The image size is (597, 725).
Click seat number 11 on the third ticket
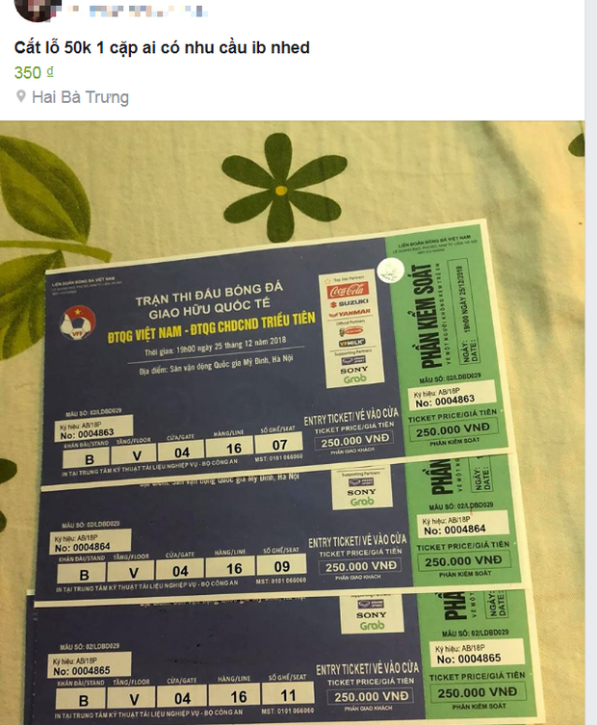click(288, 694)
